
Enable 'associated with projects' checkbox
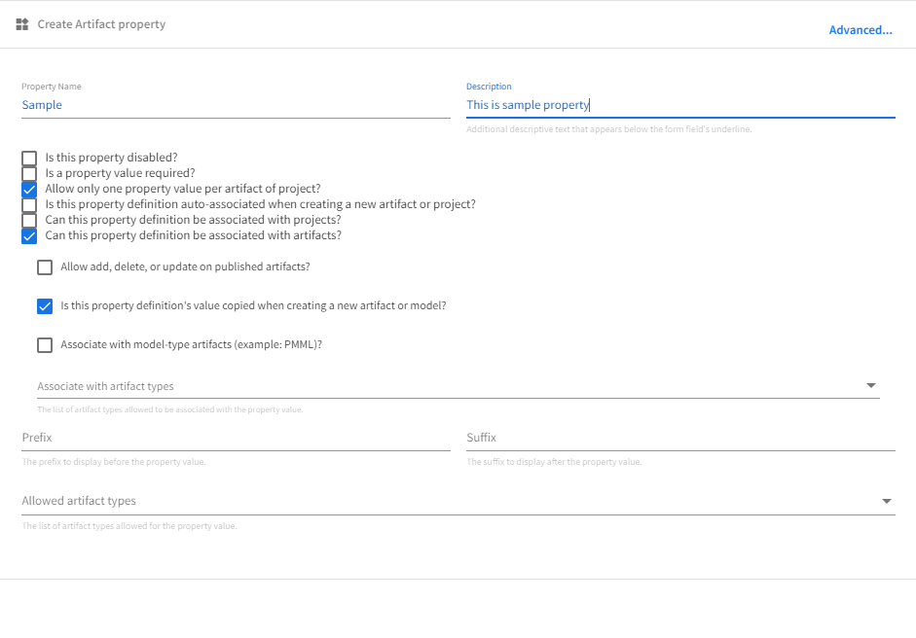29,220
